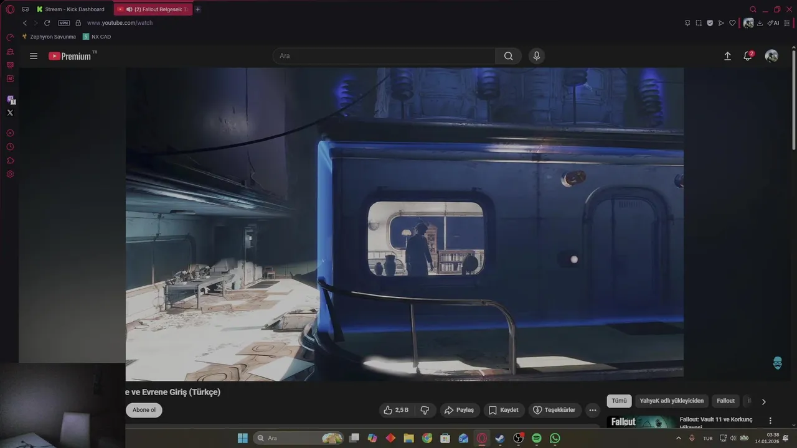This screenshot has height=448, width=797.
Task: Open the Opera Flow send icon
Action: (x=721, y=23)
